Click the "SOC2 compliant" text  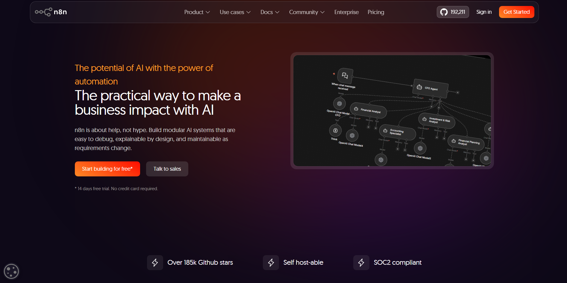coord(398,263)
